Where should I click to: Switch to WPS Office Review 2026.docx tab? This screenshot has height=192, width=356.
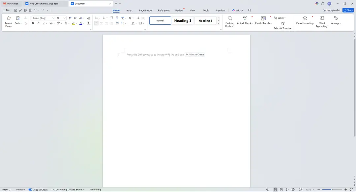44,4
